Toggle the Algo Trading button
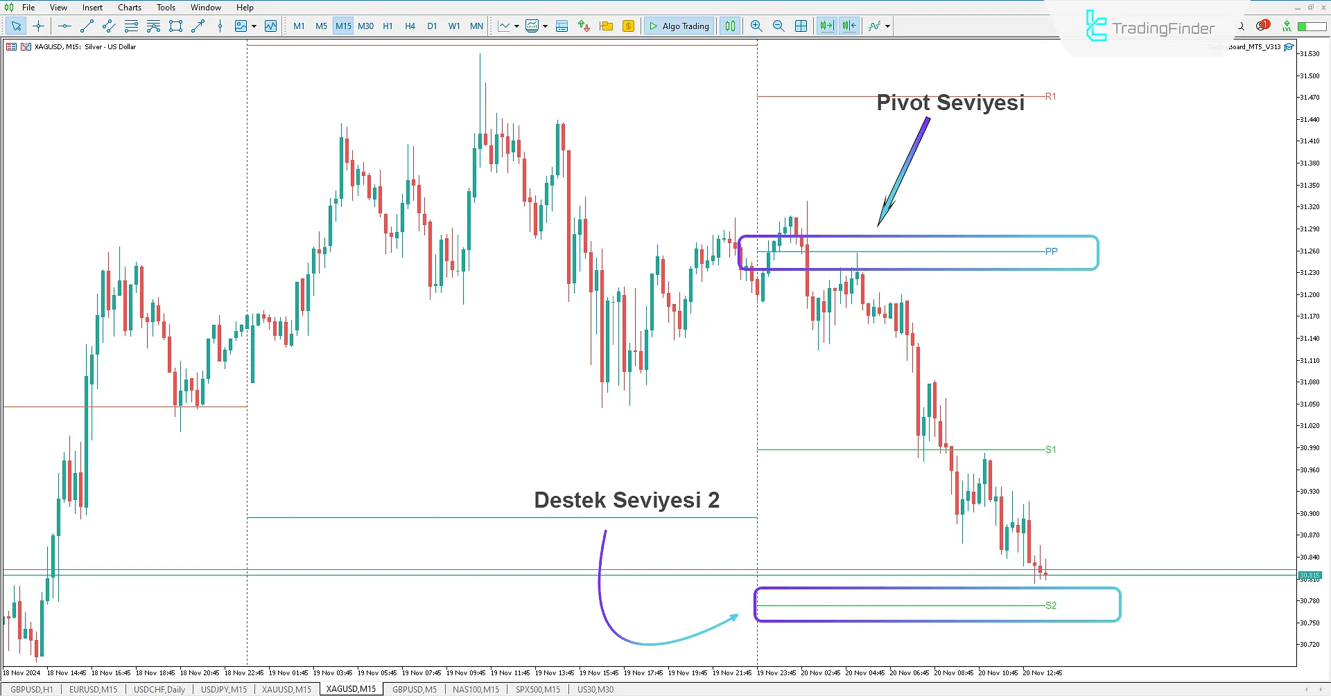 point(679,26)
